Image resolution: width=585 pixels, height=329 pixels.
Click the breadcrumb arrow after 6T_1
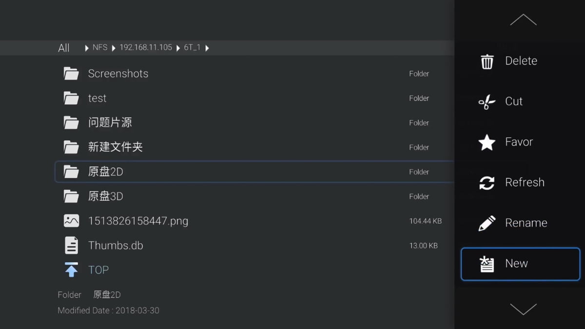coord(208,48)
